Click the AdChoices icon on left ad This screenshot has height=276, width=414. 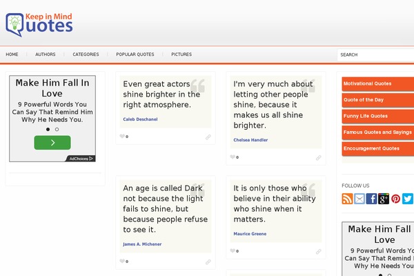click(x=81, y=159)
